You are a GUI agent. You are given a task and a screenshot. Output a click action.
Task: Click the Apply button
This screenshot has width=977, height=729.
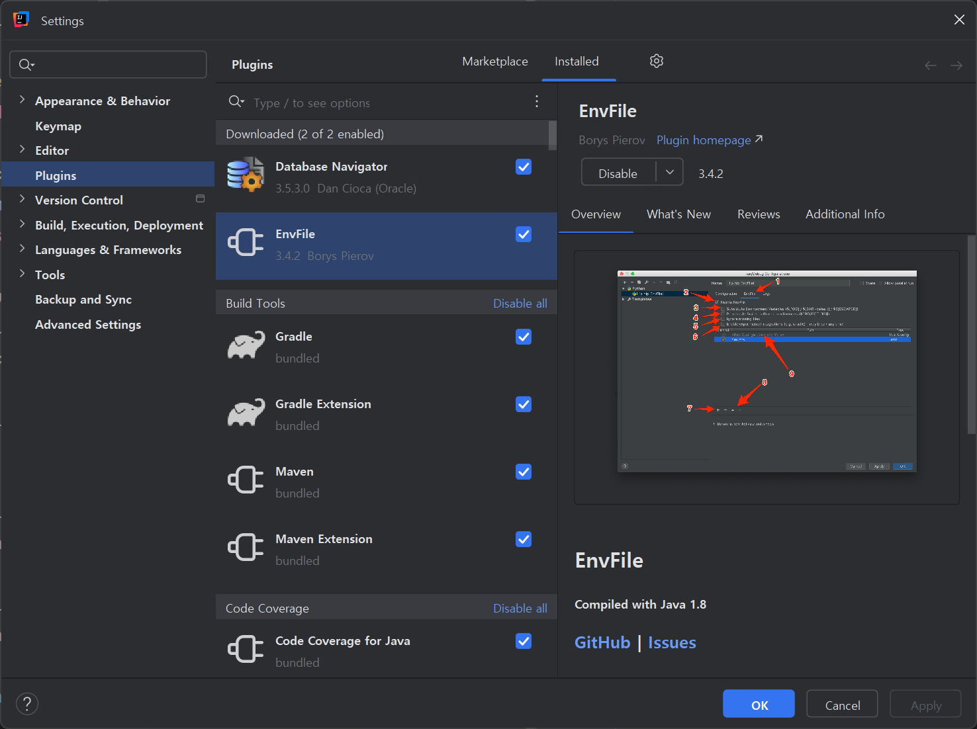click(x=925, y=704)
